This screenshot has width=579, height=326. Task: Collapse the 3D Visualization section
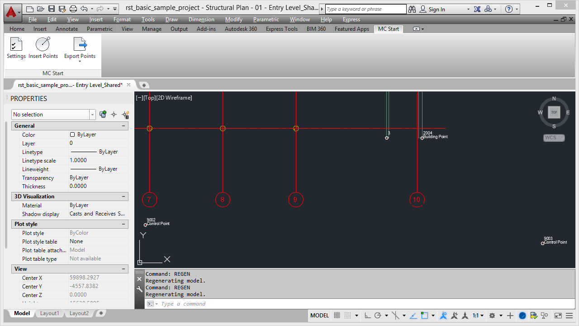(x=123, y=197)
